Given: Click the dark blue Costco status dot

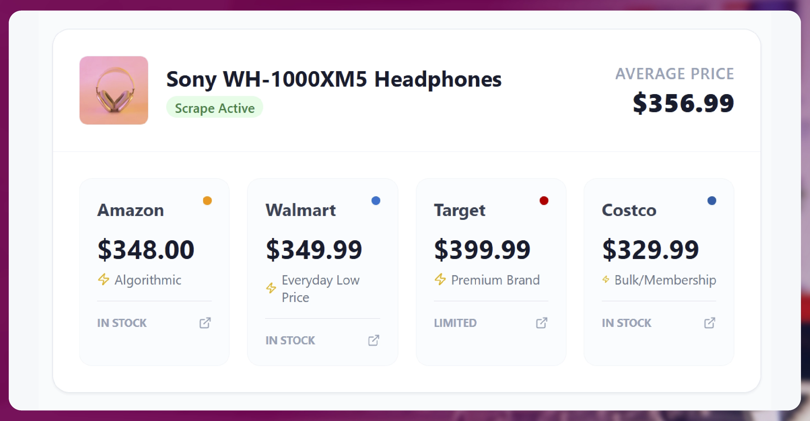Looking at the screenshot, I should tap(712, 201).
